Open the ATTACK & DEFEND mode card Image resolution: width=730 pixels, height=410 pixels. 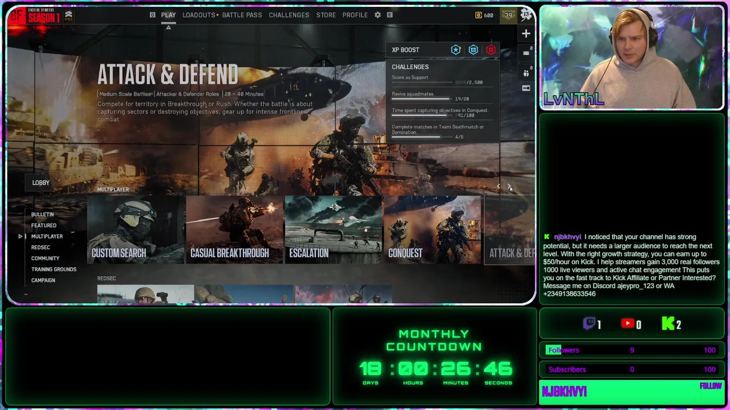point(510,230)
